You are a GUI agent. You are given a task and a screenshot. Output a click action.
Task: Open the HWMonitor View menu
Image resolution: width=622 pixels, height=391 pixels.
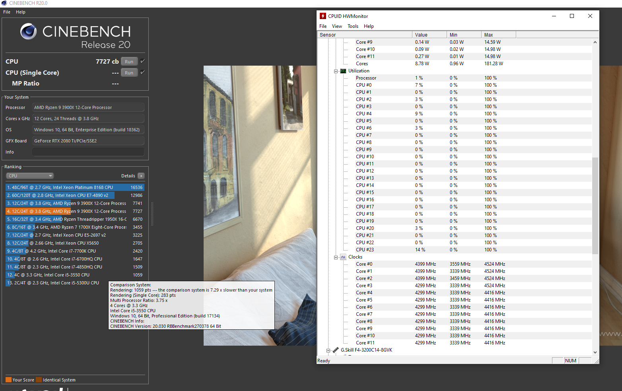pos(337,26)
